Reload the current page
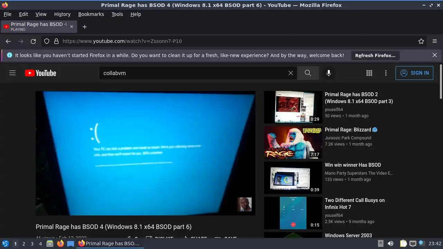Screen dimensions: 443x249 coord(33,41)
